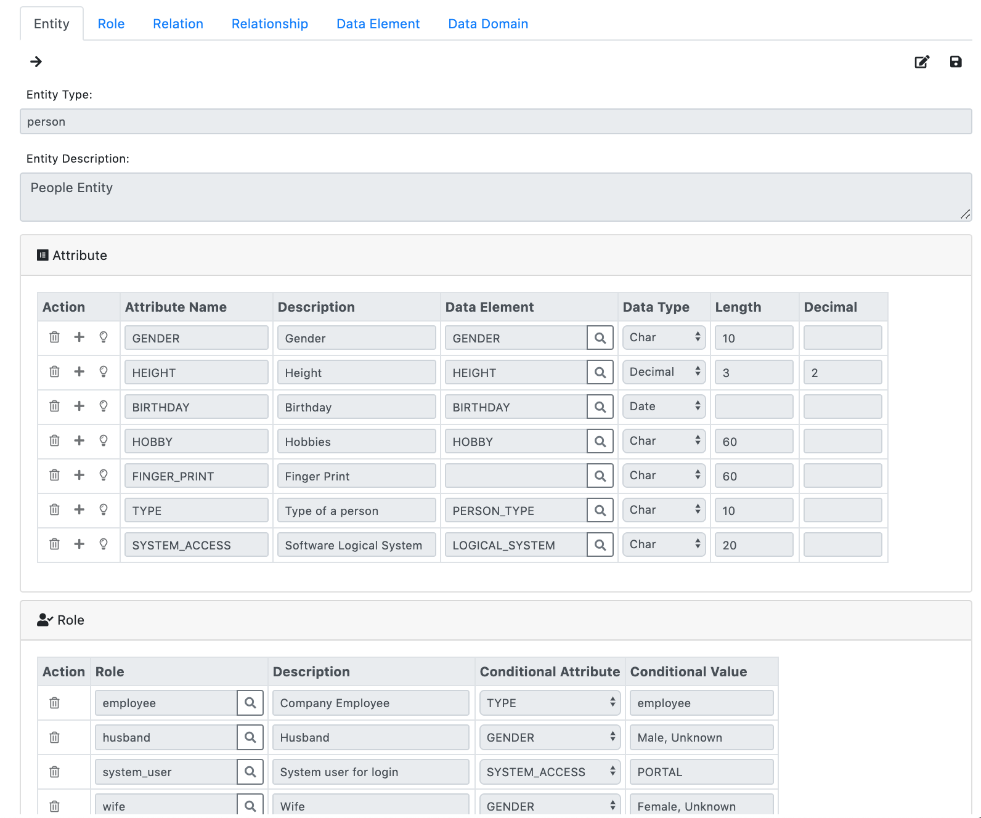Click the Entity Description text area
This screenshot has height=818, width=981.
pos(495,197)
